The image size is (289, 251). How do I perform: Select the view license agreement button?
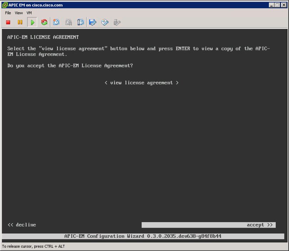pos(141,83)
